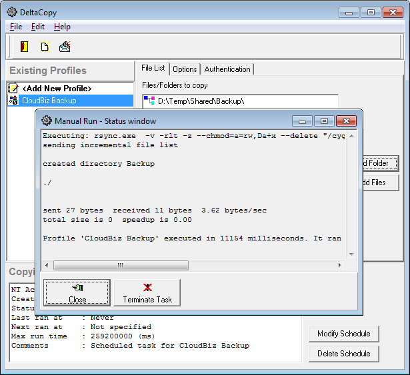Click the horizontal scrollbar right arrow
The height and width of the screenshot is (375, 410).
click(x=340, y=265)
